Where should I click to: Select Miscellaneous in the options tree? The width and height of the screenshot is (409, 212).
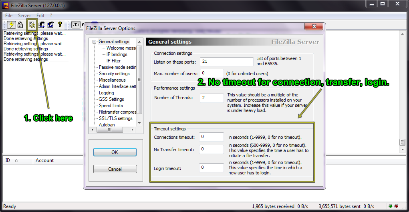pyautogui.click(x=112, y=80)
